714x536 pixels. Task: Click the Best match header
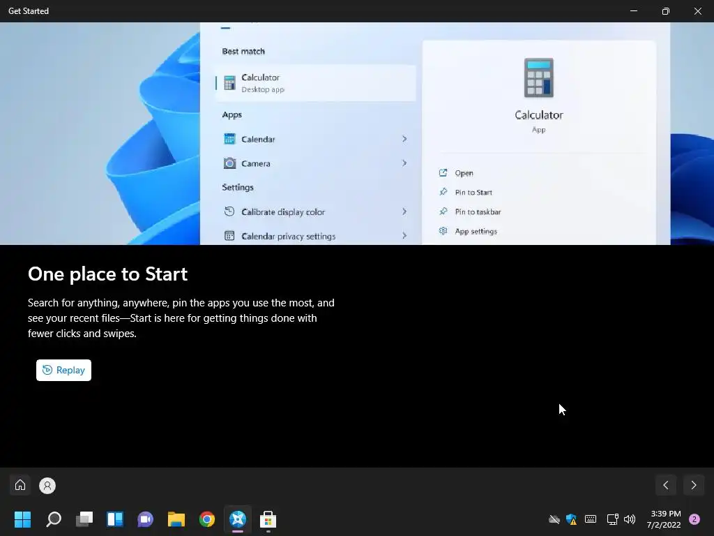click(x=243, y=52)
